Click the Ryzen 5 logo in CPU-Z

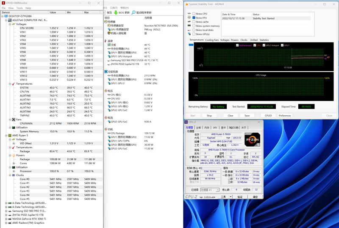[x=252, y=140]
